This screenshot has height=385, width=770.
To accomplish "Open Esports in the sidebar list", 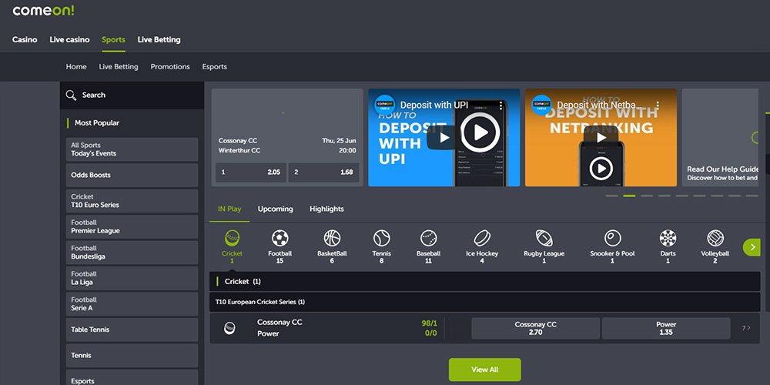I will click(x=132, y=379).
